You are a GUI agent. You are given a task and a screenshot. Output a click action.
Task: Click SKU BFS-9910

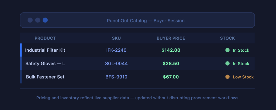(116, 77)
